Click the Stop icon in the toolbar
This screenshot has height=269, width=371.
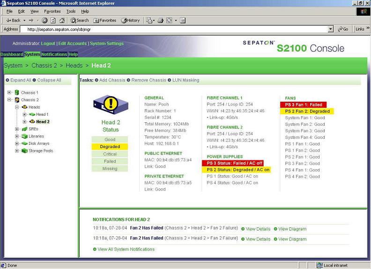[x=45, y=20]
